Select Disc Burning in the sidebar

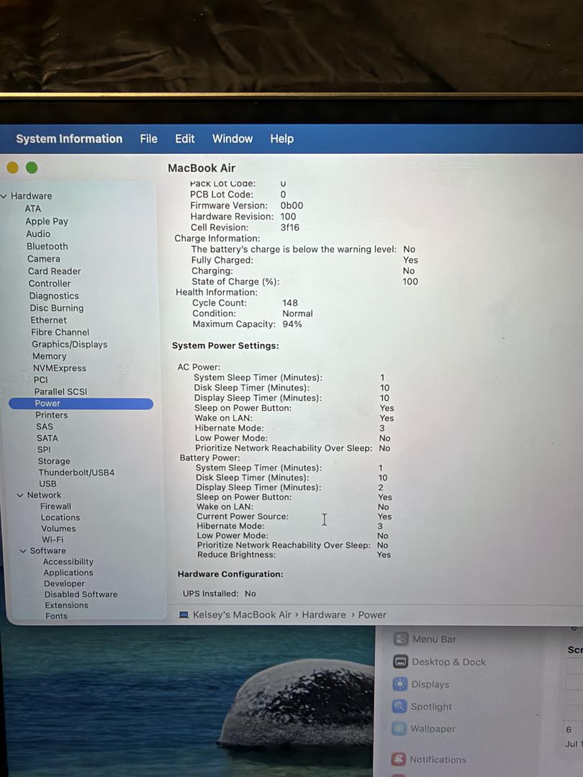pos(57,308)
